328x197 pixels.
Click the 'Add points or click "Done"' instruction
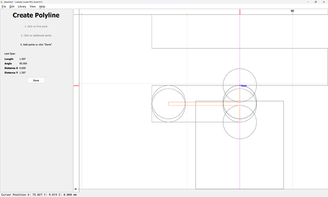click(x=36, y=45)
